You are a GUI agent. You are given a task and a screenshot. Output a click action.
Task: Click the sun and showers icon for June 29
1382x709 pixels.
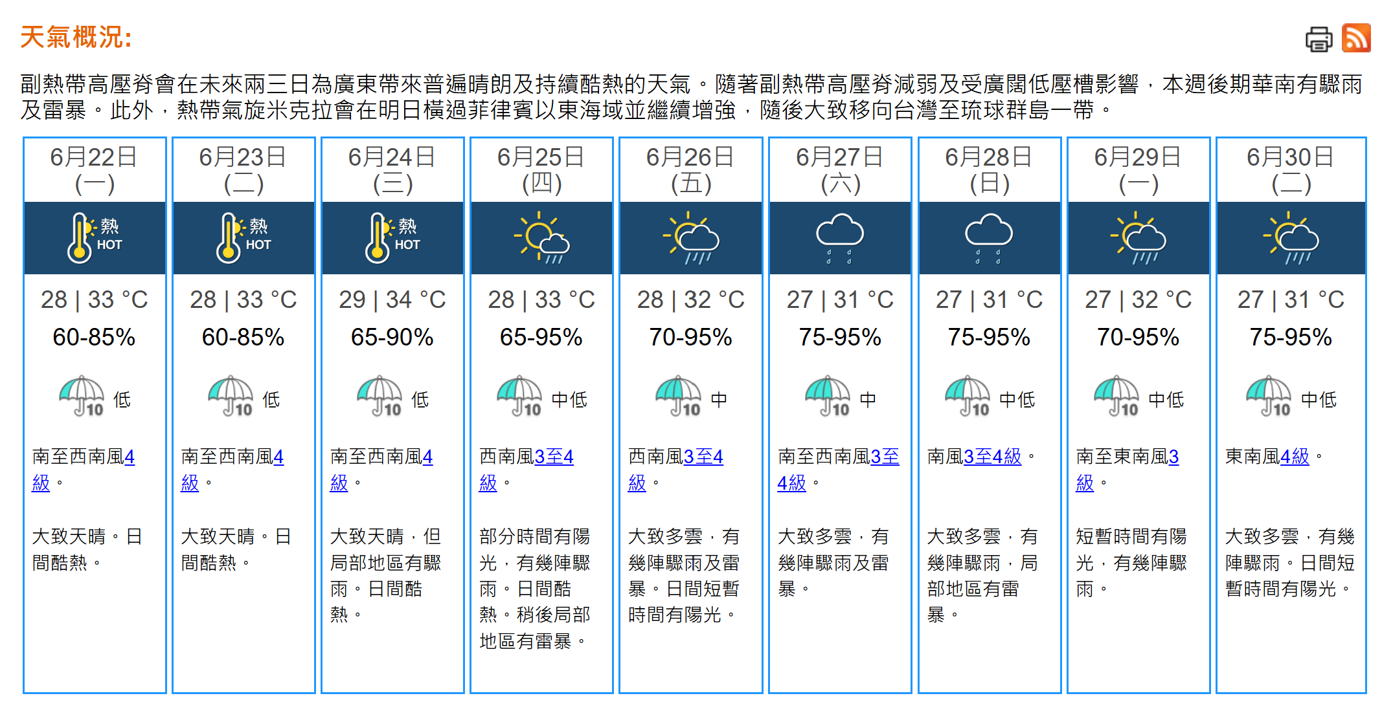point(1138,237)
